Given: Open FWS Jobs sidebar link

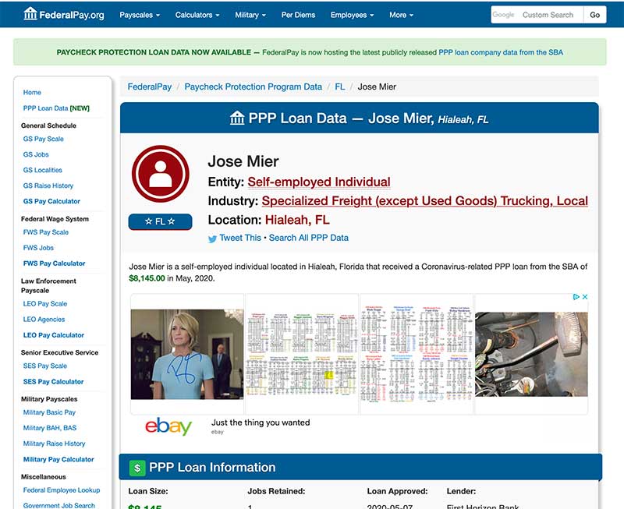Looking at the screenshot, I should click(x=38, y=248).
